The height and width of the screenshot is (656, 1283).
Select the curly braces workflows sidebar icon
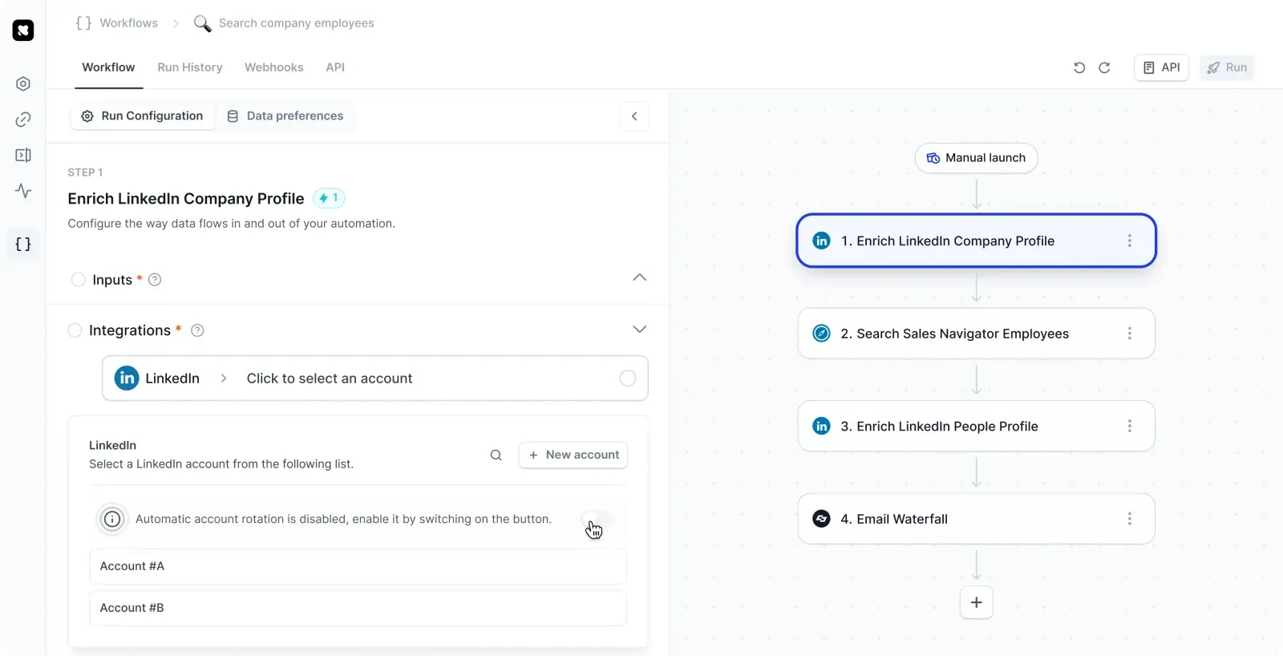23,244
